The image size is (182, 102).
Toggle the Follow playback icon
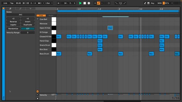click(59, 3)
